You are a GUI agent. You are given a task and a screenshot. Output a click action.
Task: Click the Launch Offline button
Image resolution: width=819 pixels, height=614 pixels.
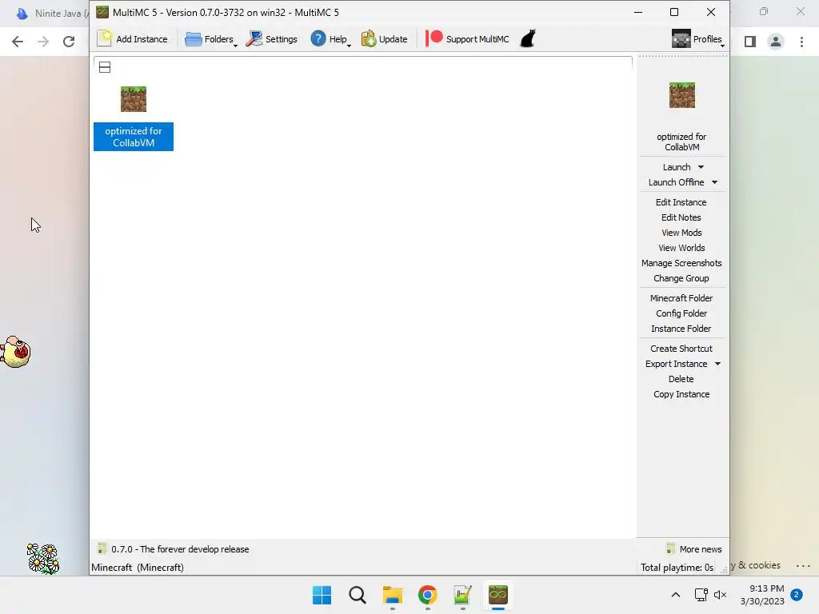tap(676, 182)
